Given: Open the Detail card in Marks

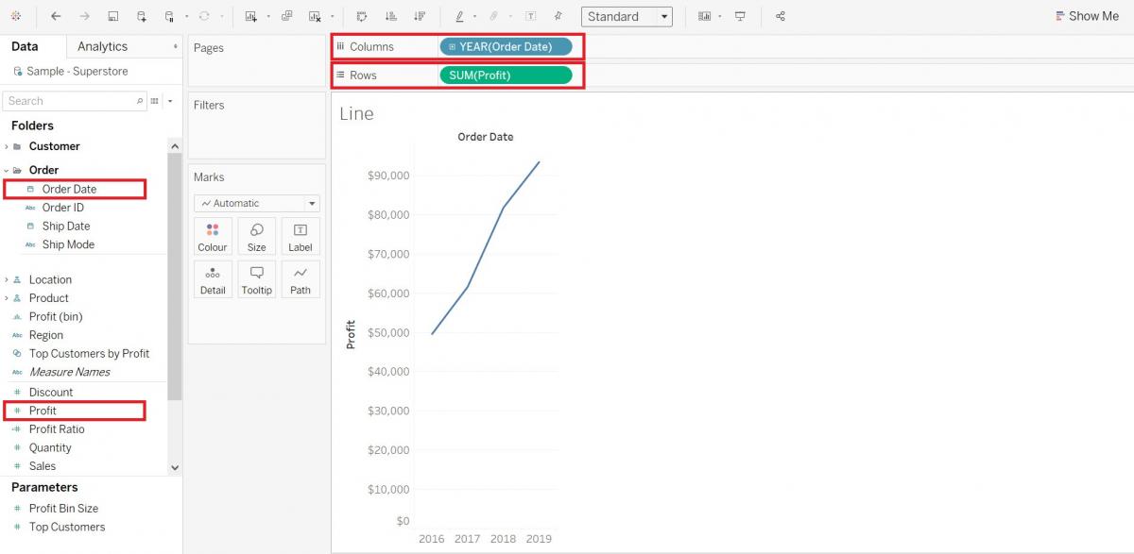Looking at the screenshot, I should click(213, 279).
